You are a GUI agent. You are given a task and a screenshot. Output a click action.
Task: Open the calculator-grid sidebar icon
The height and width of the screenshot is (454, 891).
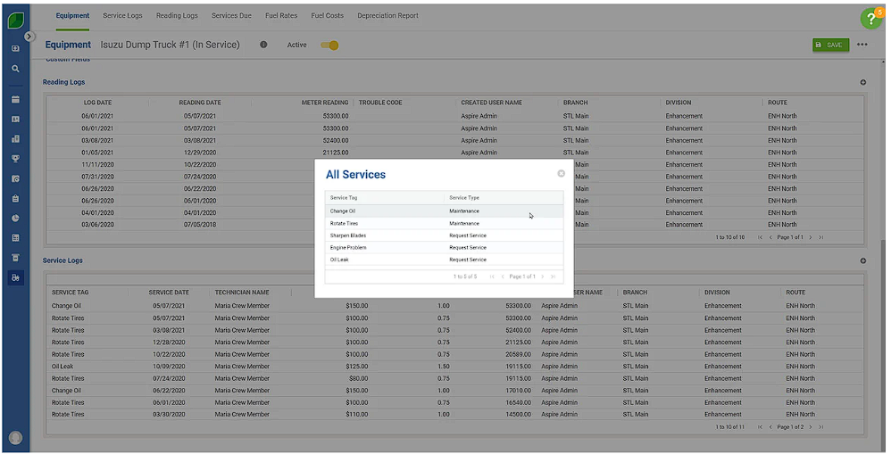(15, 238)
